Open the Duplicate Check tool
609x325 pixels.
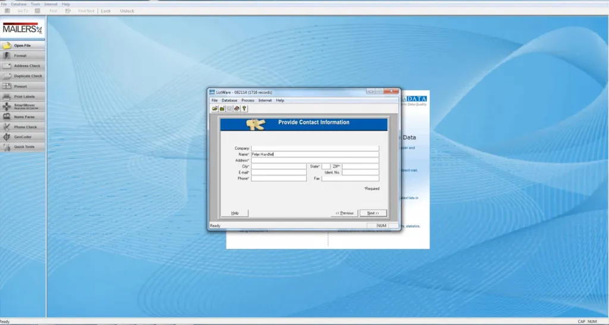click(x=23, y=76)
